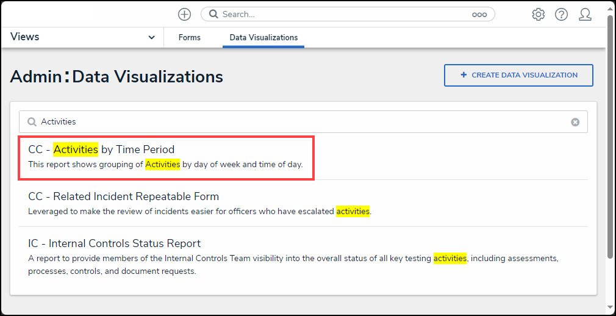Expand the Views dropdown
Screen dimensions: 616x316
(151, 37)
